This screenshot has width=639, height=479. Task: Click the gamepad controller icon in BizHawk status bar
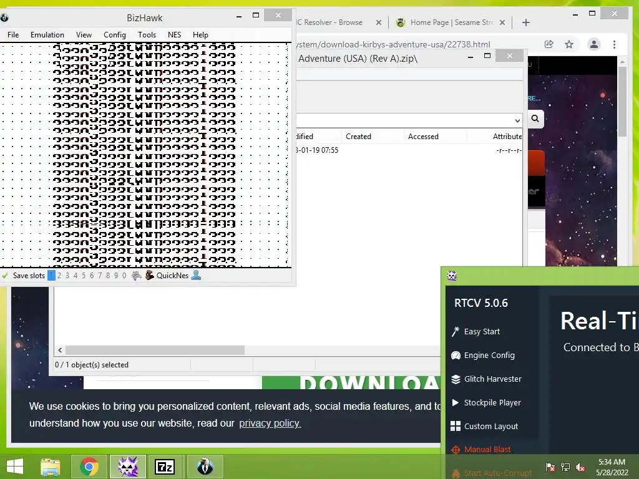coord(136,276)
